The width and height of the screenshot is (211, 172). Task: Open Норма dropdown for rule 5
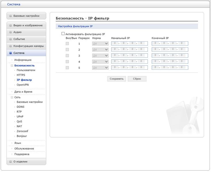[x=100, y=68]
